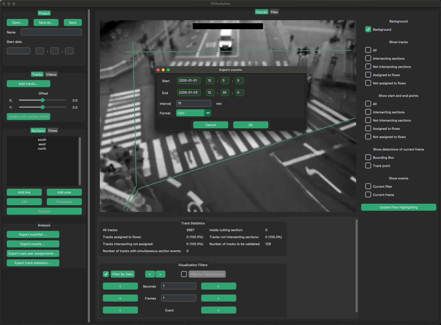Disable the Background checkbox
441x325 pixels.
[x=368, y=29]
